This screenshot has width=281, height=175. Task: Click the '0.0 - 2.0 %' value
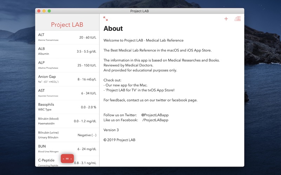(x=89, y=107)
